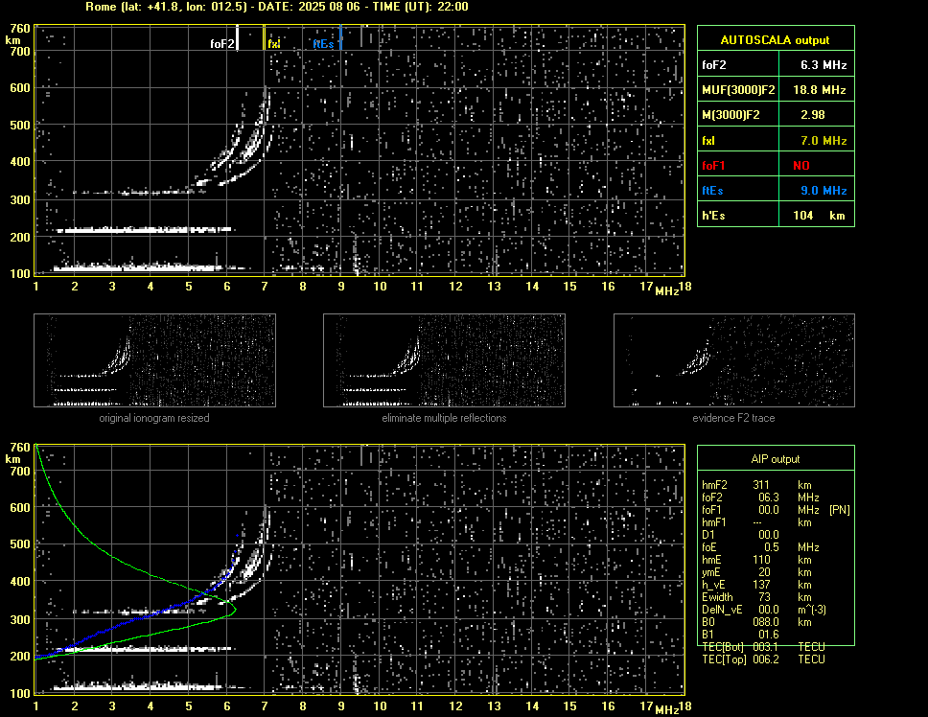
Task: Select the 18.8 MHz value cell
Action: pos(817,89)
